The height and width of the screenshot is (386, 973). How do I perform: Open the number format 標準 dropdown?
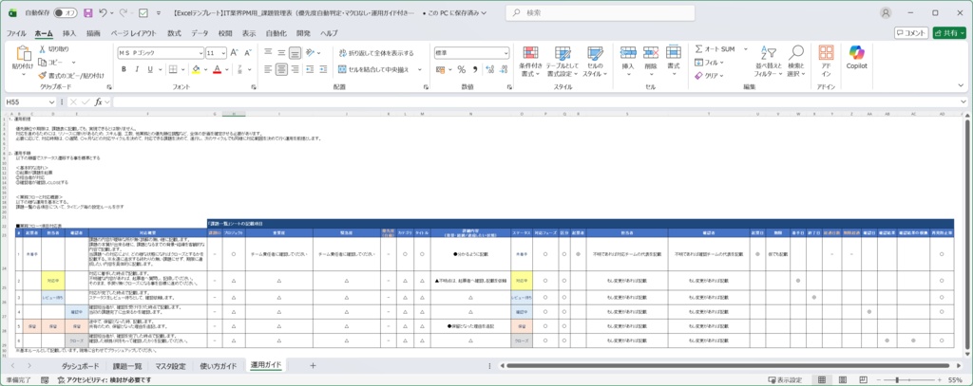point(506,53)
